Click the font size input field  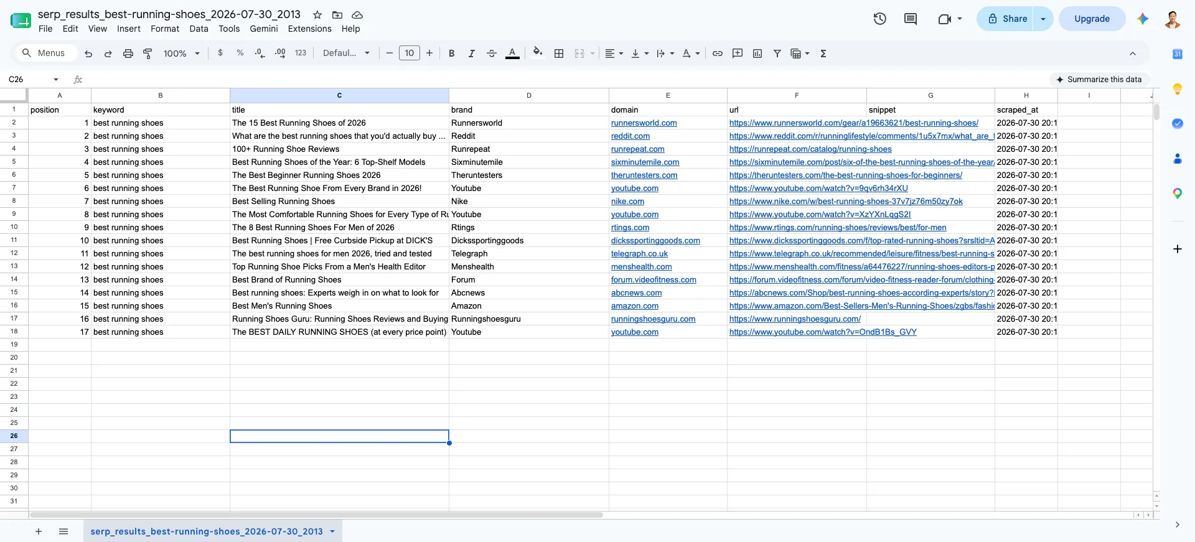click(410, 54)
